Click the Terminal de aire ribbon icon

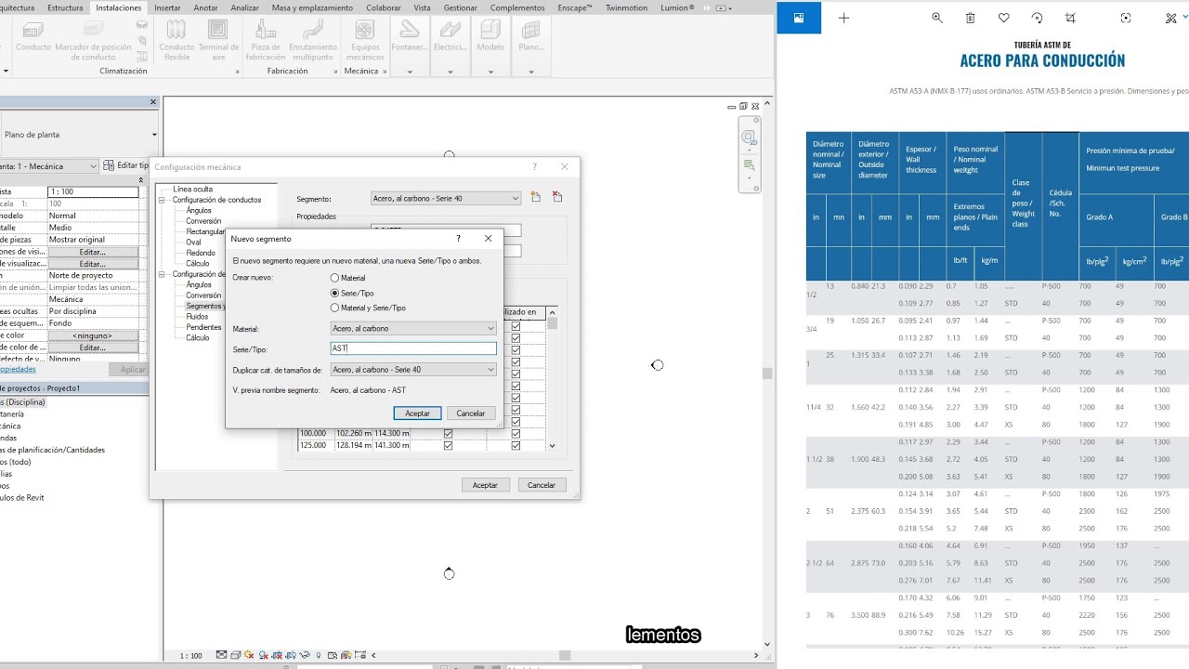[x=218, y=30]
